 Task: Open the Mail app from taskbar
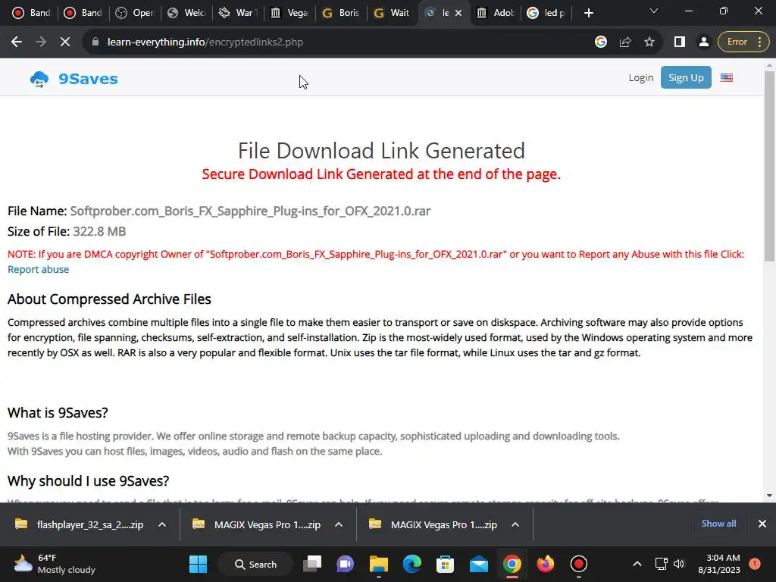click(479, 564)
